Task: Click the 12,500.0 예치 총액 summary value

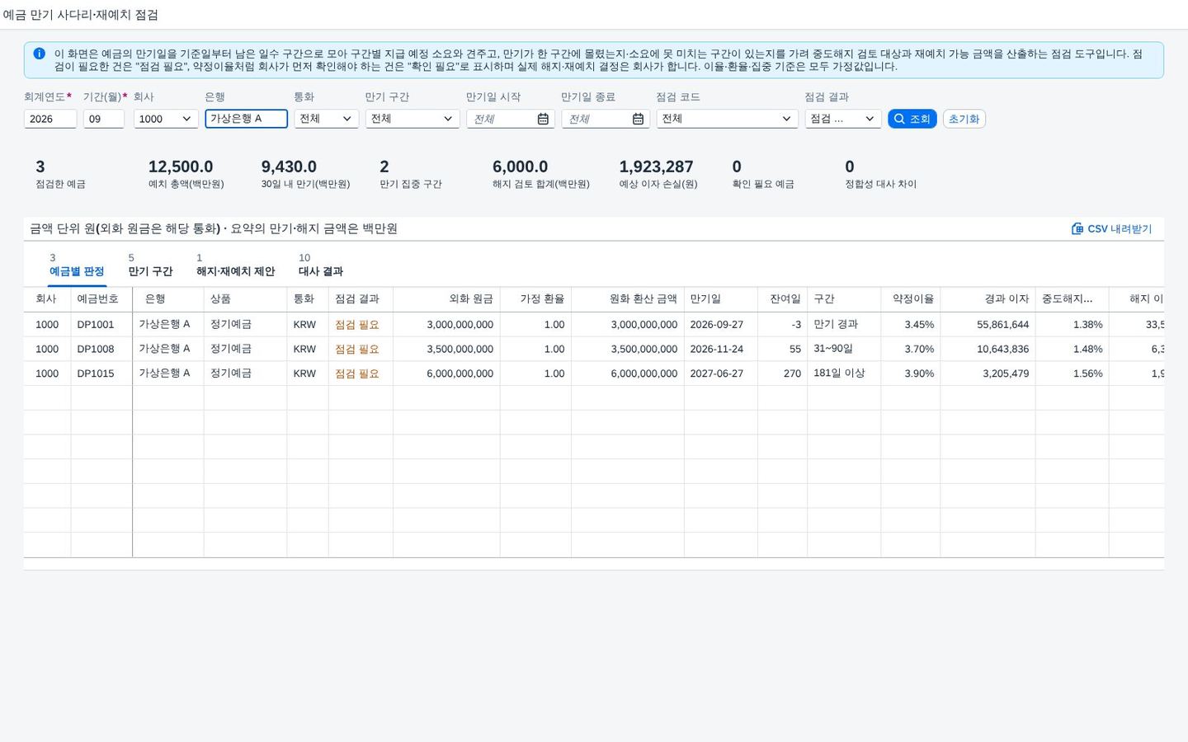Action: tap(181, 167)
